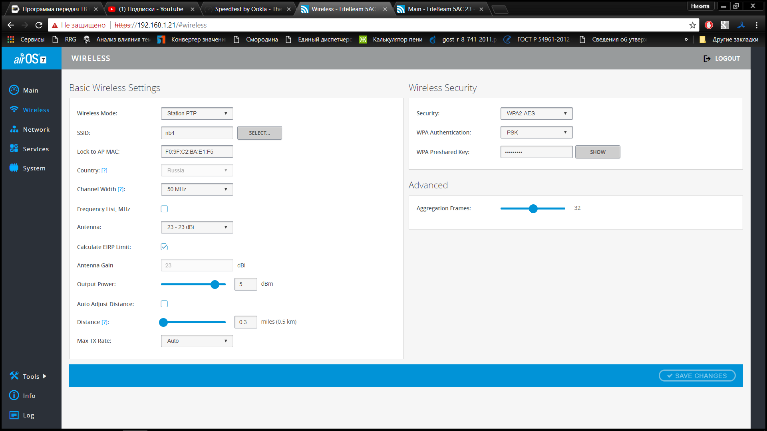767x431 pixels.
Task: Open the Калькулятор пени bookmark
Action: click(391, 40)
